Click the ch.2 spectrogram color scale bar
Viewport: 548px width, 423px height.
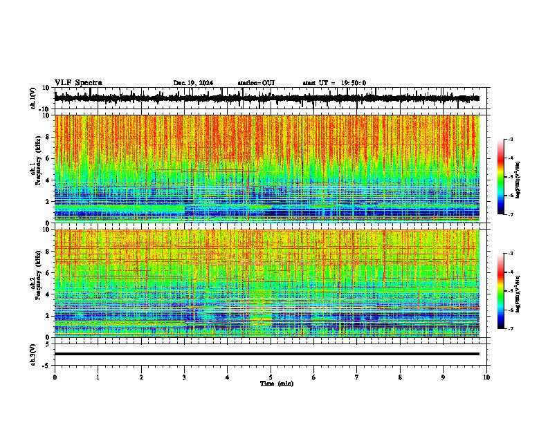500,291
